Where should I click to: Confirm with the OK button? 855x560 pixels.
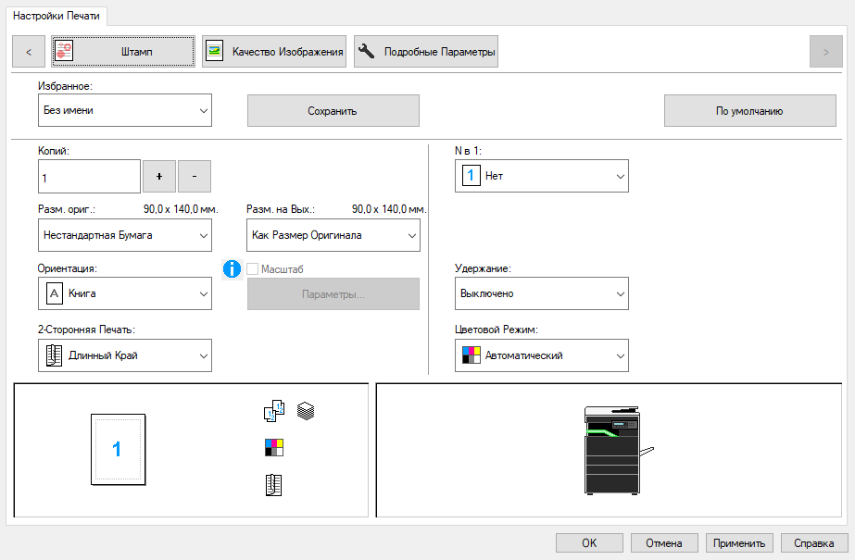click(589, 543)
